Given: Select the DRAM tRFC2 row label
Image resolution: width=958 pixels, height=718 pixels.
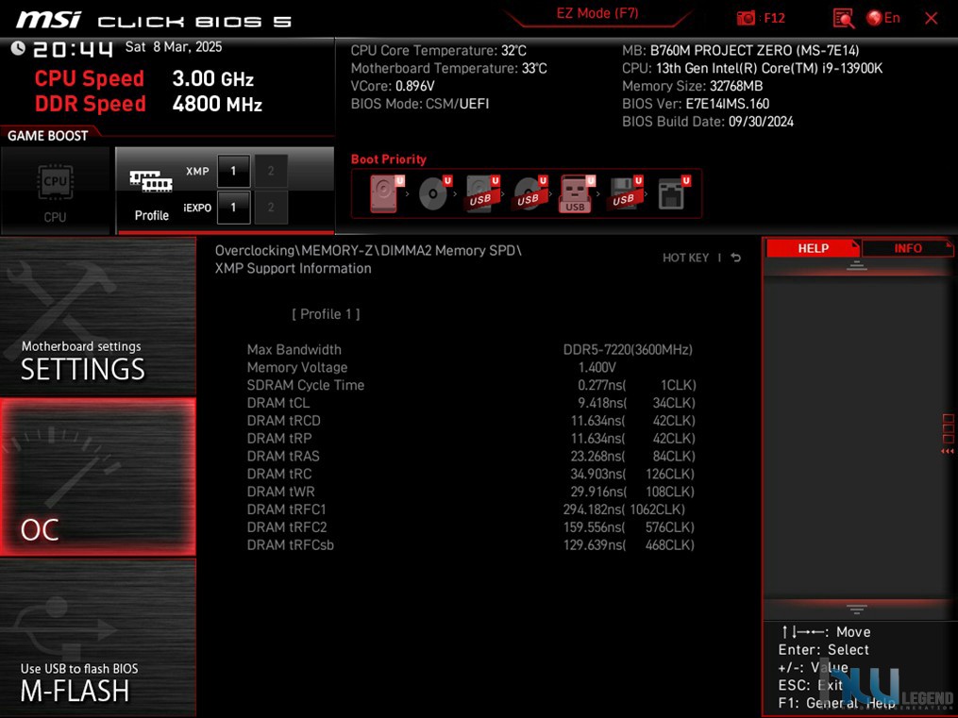Looking at the screenshot, I should click(287, 526).
